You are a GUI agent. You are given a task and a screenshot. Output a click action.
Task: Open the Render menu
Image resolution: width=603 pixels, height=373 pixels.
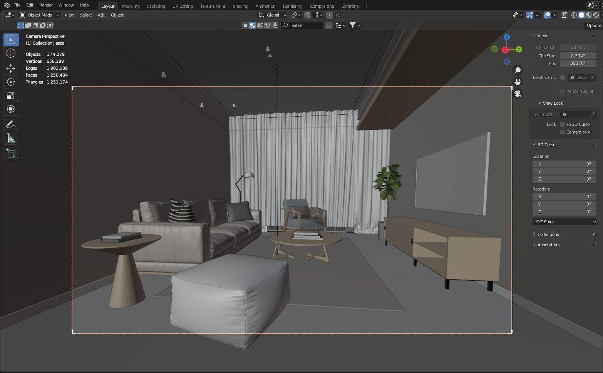(45, 5)
